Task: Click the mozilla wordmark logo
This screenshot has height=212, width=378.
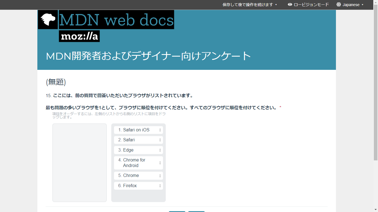Action: pos(79,36)
